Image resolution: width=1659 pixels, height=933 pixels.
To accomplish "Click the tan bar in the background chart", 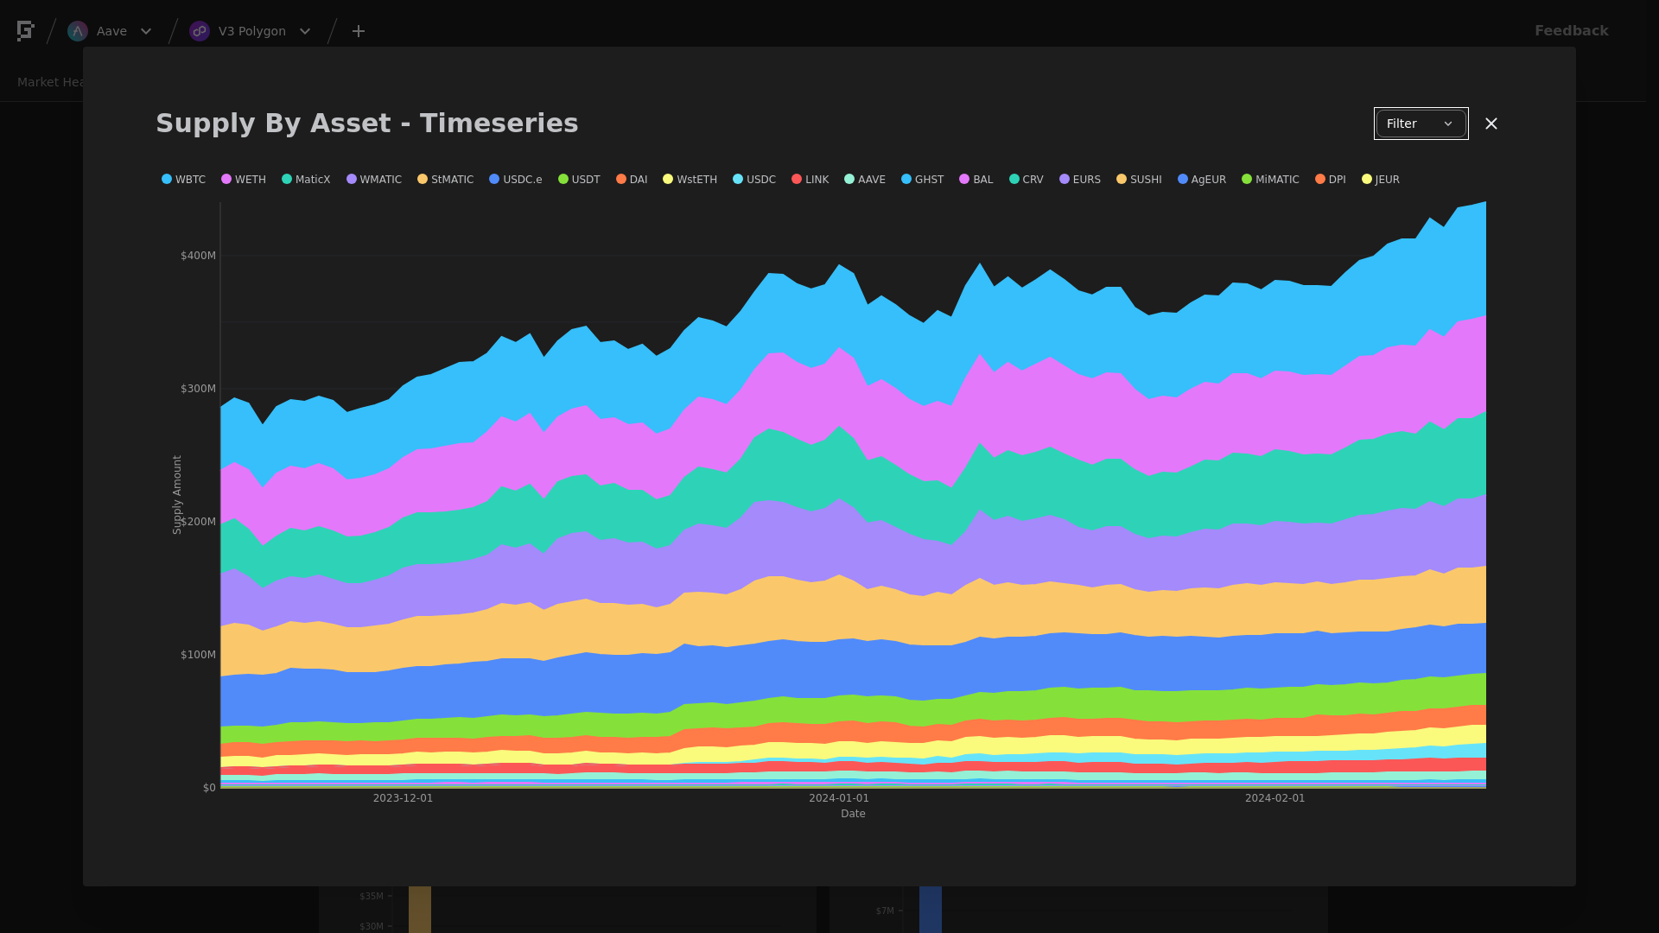I will pyautogui.click(x=420, y=910).
